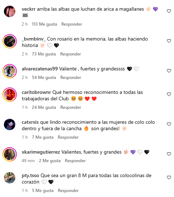
Task: Like _bvmbinv_'s comment heart icon
Action: tap(169, 41)
